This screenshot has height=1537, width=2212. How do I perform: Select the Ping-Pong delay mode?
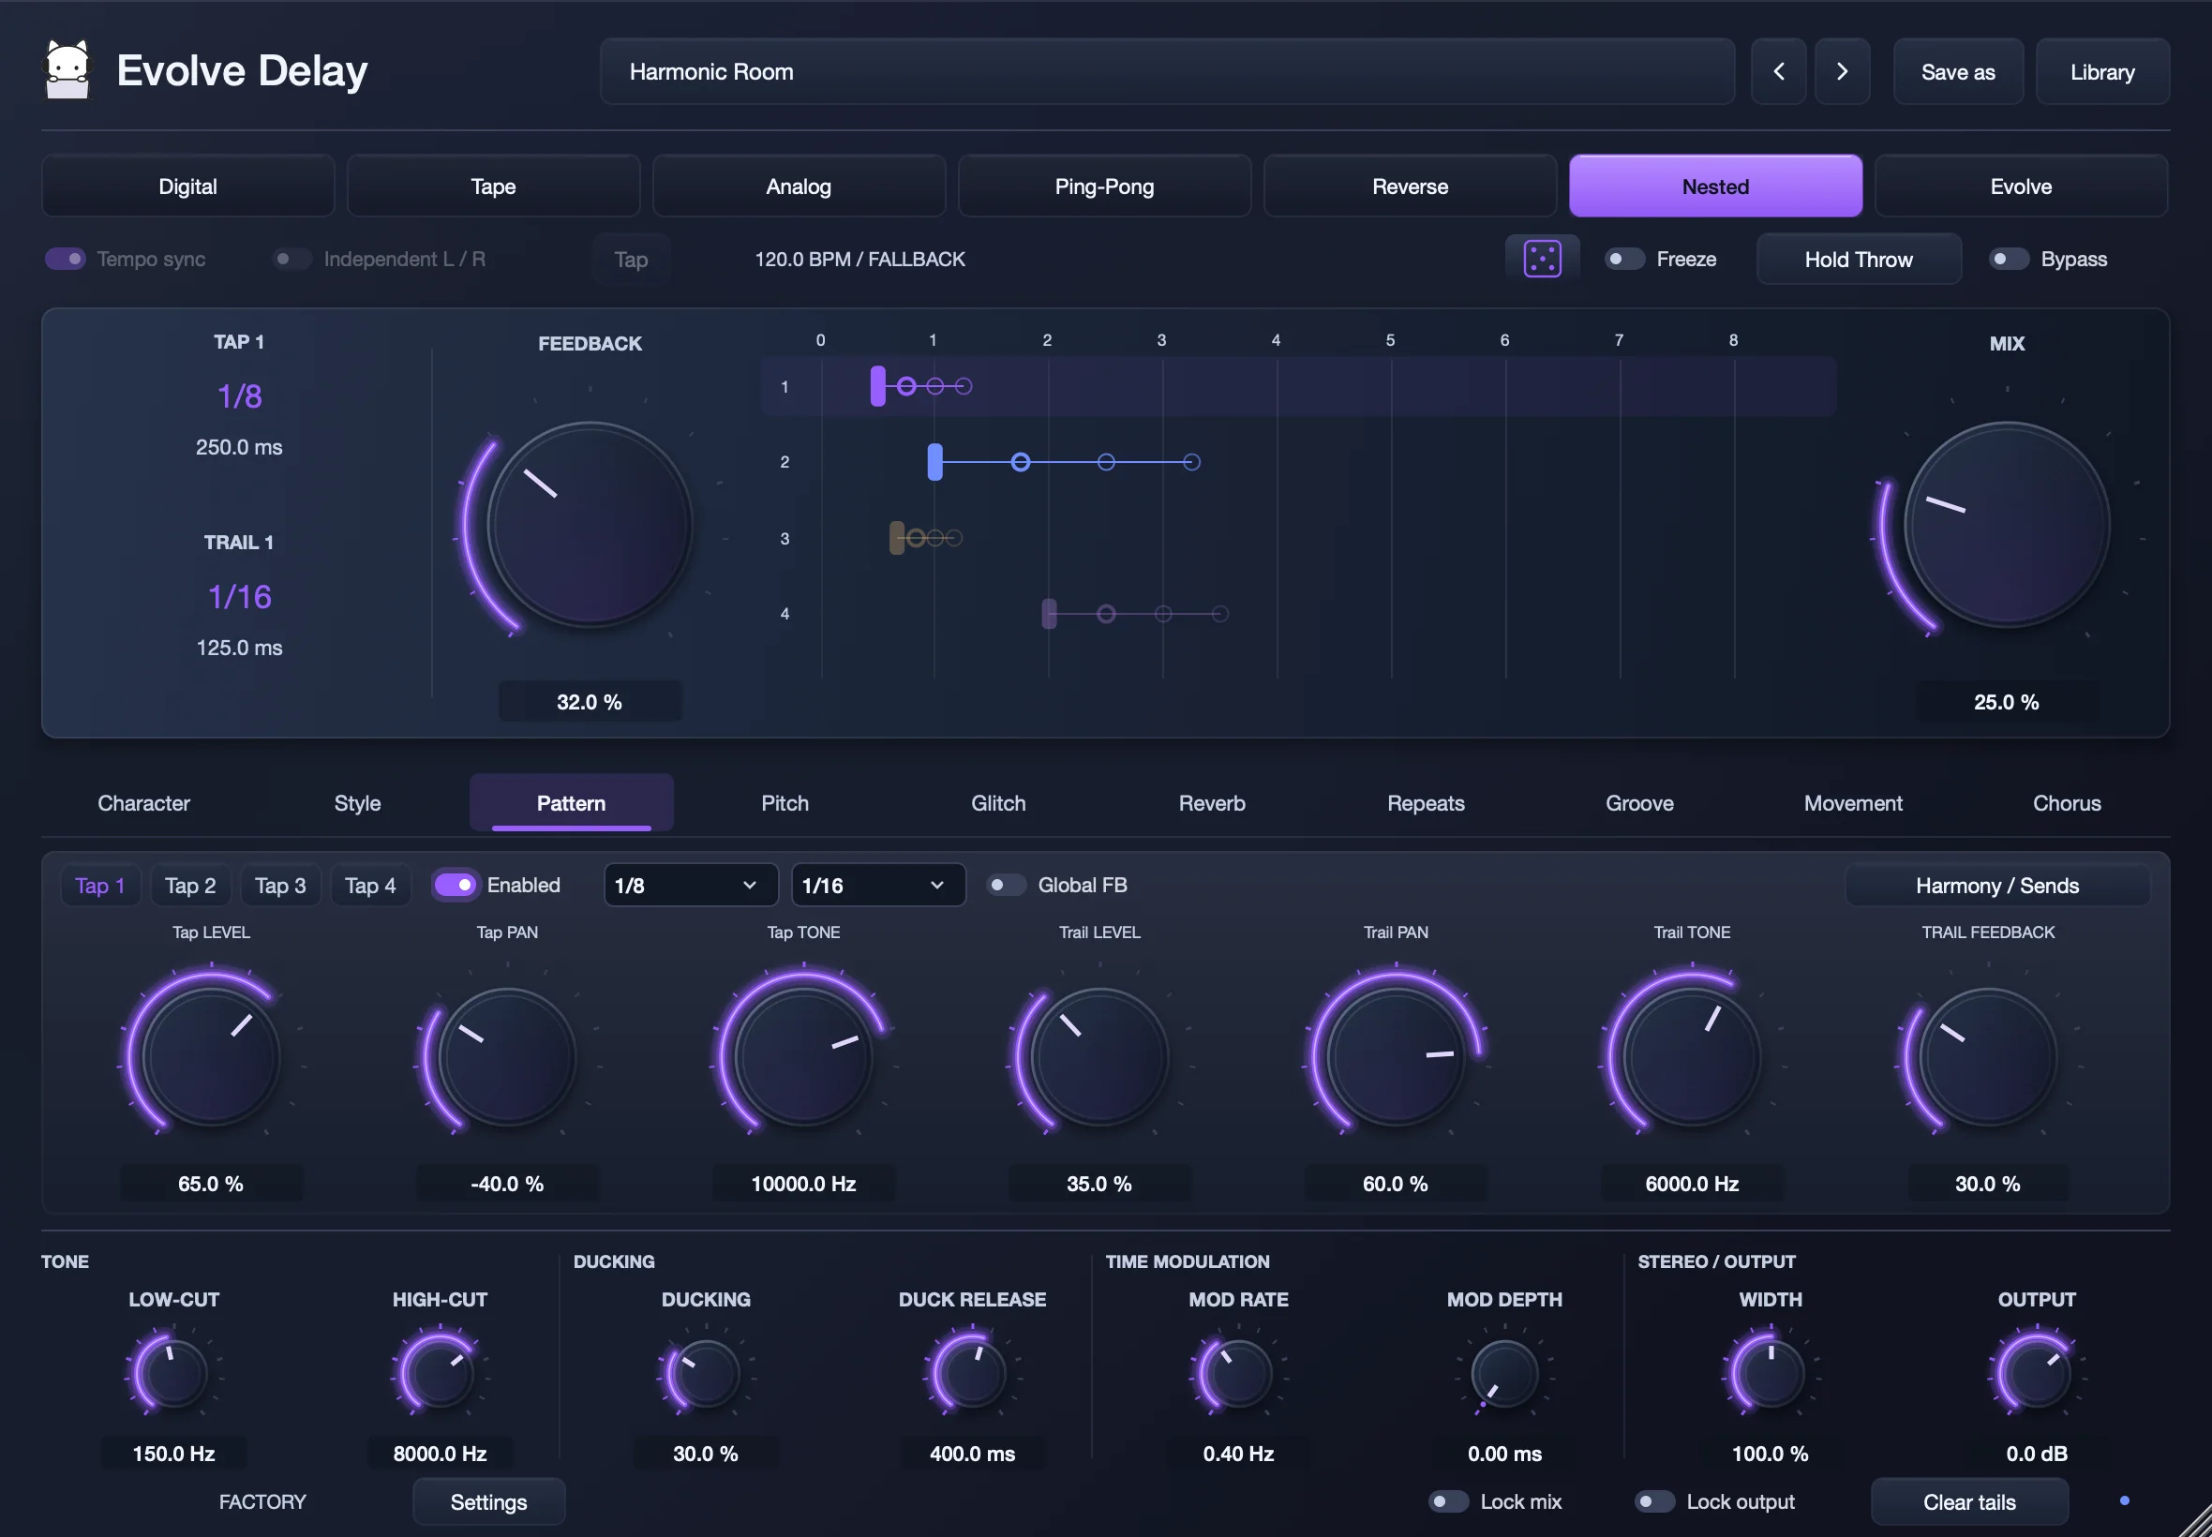click(x=1104, y=186)
